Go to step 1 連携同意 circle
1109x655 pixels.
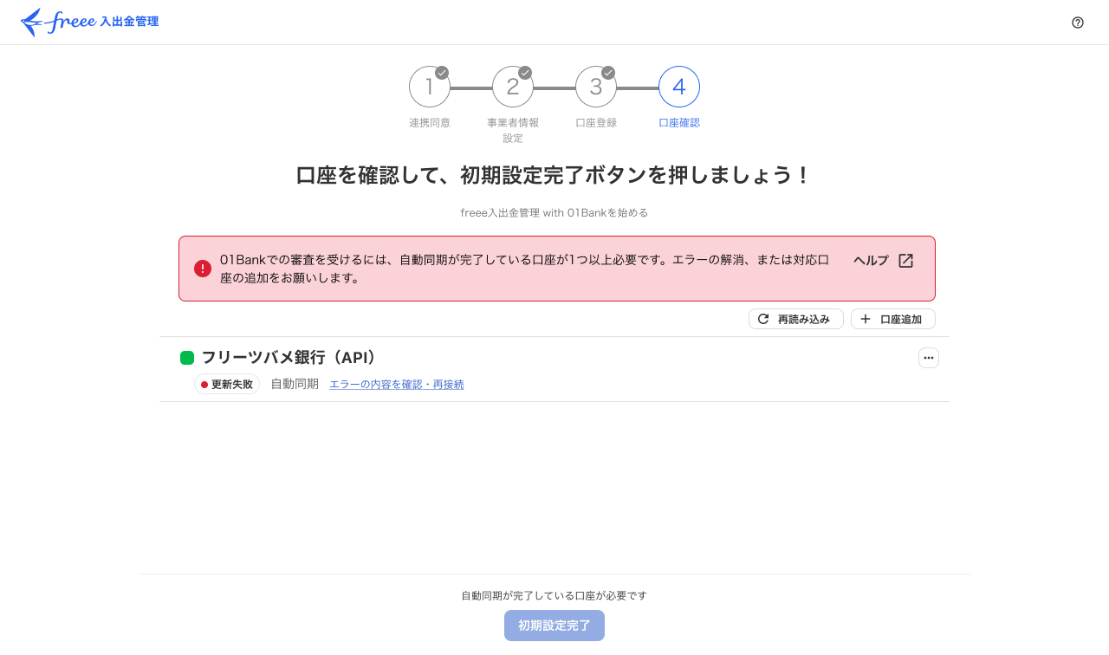(430, 87)
